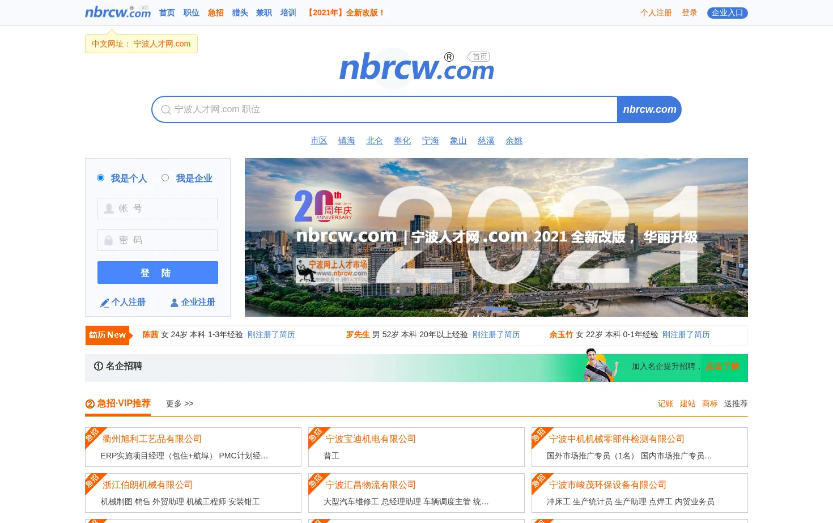The height and width of the screenshot is (523, 833).
Task: Open 急招 in the top menu
Action: pos(216,12)
